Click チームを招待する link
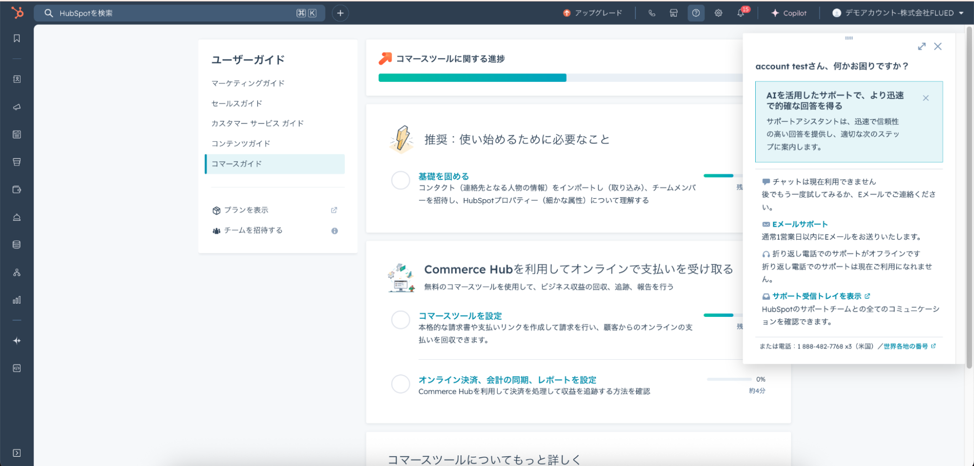974x466 pixels. [x=253, y=230]
